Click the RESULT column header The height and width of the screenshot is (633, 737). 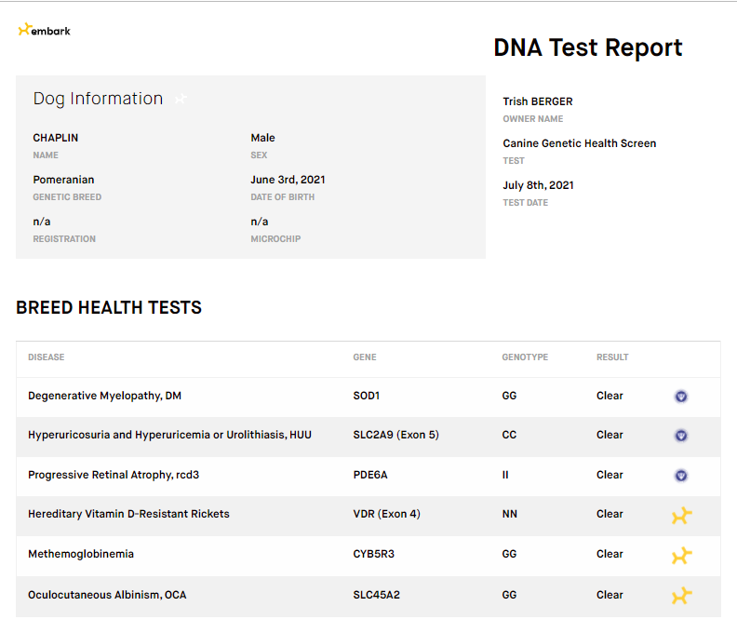click(612, 357)
